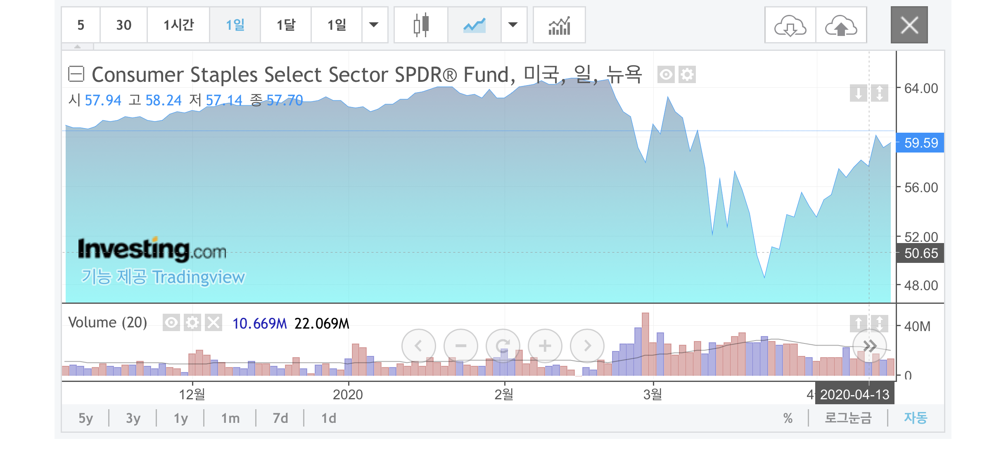Switch to the 1시간 interval
Viewport: 1006px width, 465px height.
[178, 25]
